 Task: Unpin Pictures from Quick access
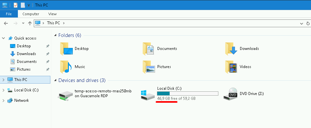[47, 69]
